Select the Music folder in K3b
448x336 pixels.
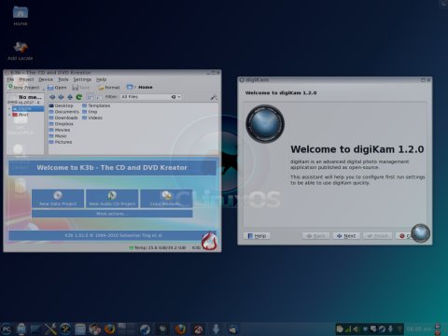(58, 136)
